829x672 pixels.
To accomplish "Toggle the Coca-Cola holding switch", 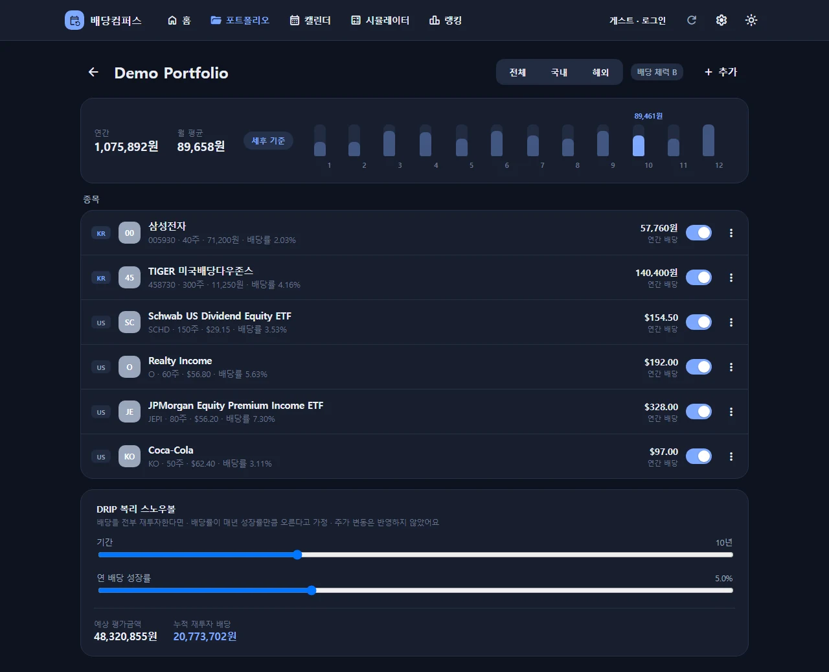I will 699,456.
